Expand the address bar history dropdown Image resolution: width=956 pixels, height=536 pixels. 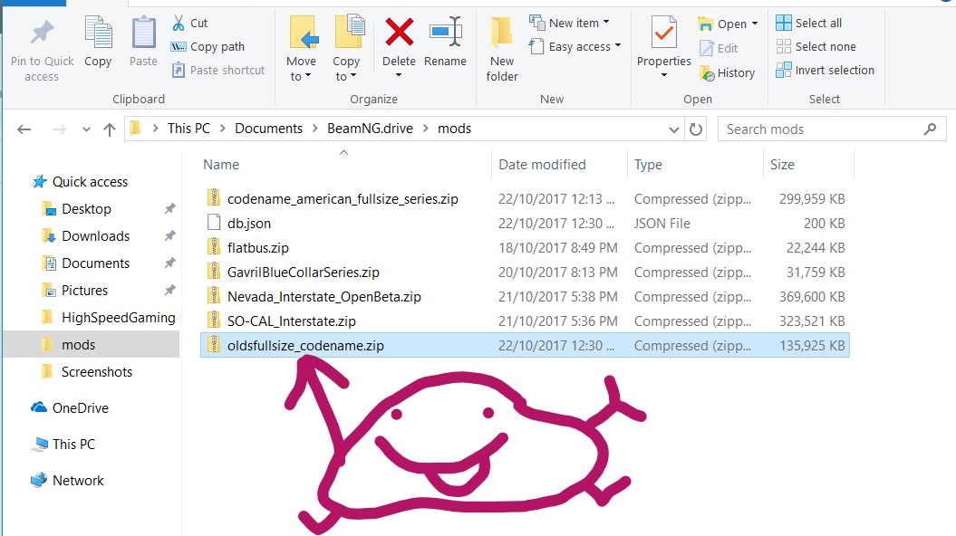pos(673,129)
